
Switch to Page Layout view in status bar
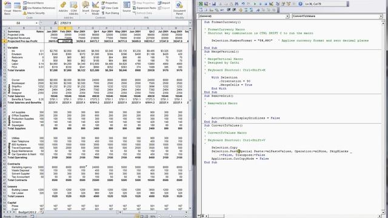pyautogui.click(x=142, y=217)
